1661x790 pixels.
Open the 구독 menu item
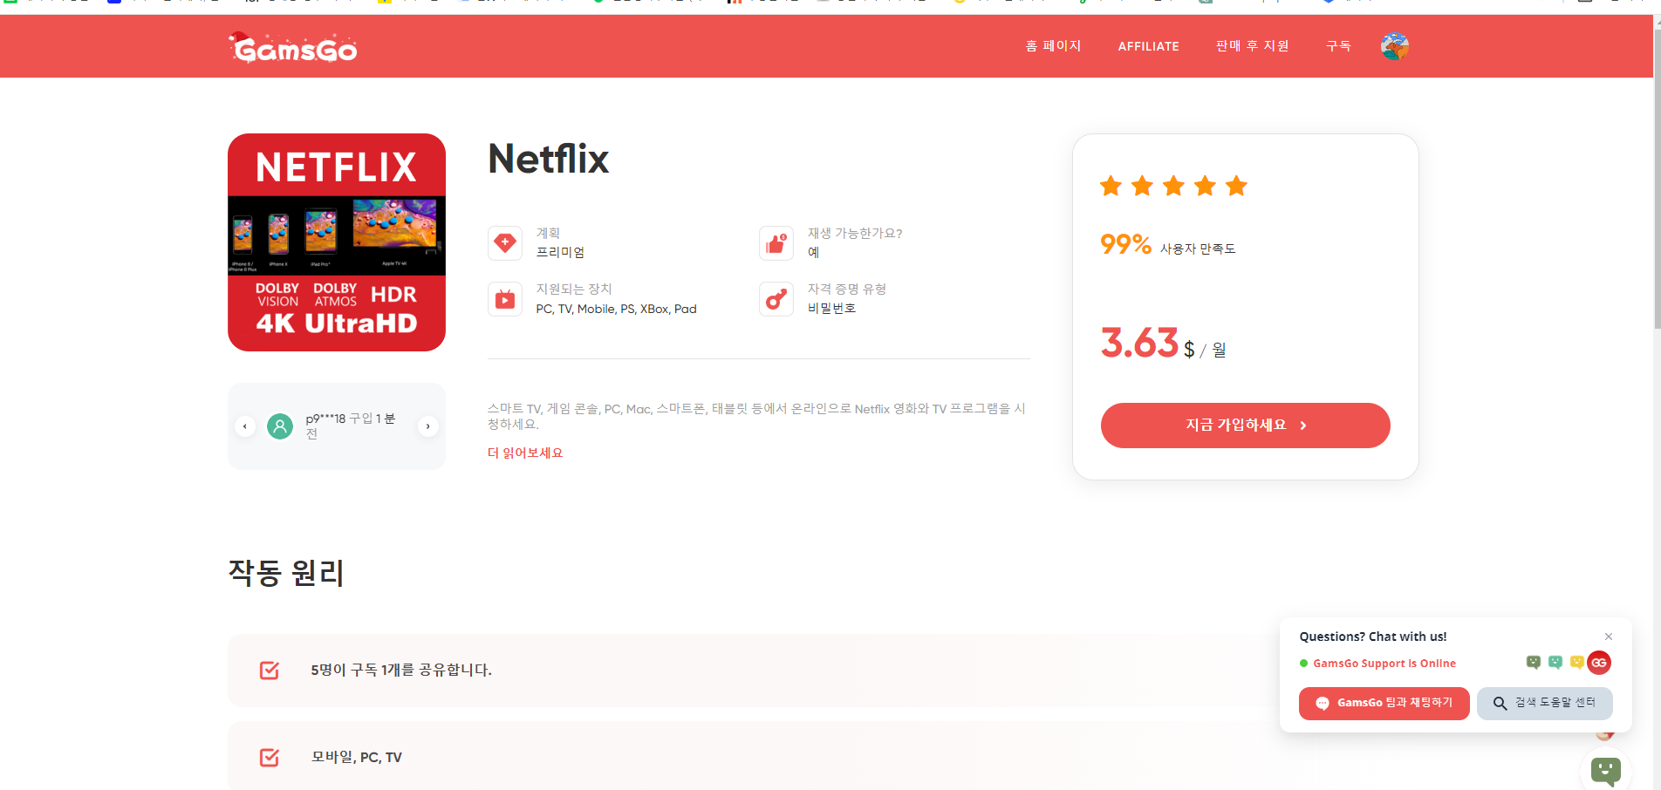click(1338, 46)
